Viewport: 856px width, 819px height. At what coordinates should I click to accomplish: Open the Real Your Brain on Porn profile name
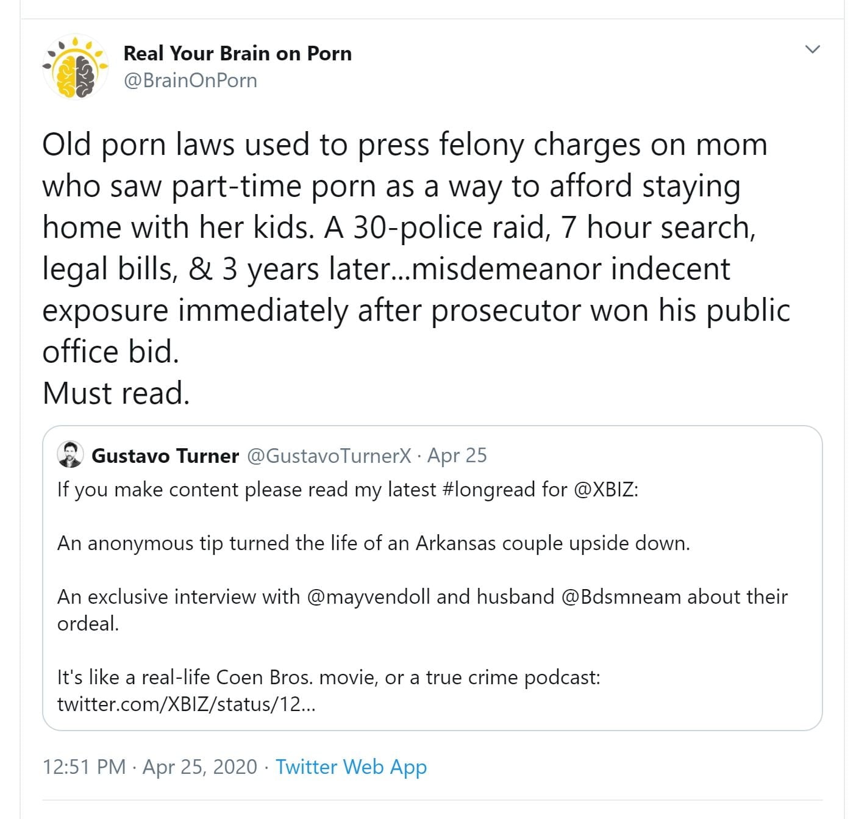pos(237,54)
